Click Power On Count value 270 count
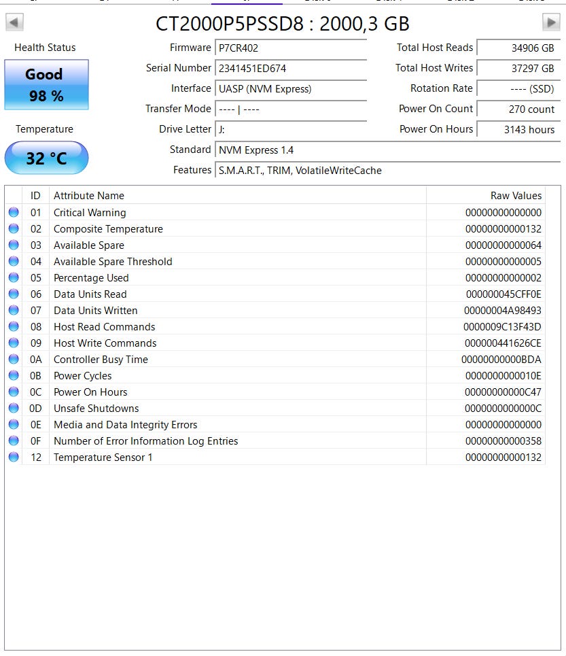 tap(518, 109)
